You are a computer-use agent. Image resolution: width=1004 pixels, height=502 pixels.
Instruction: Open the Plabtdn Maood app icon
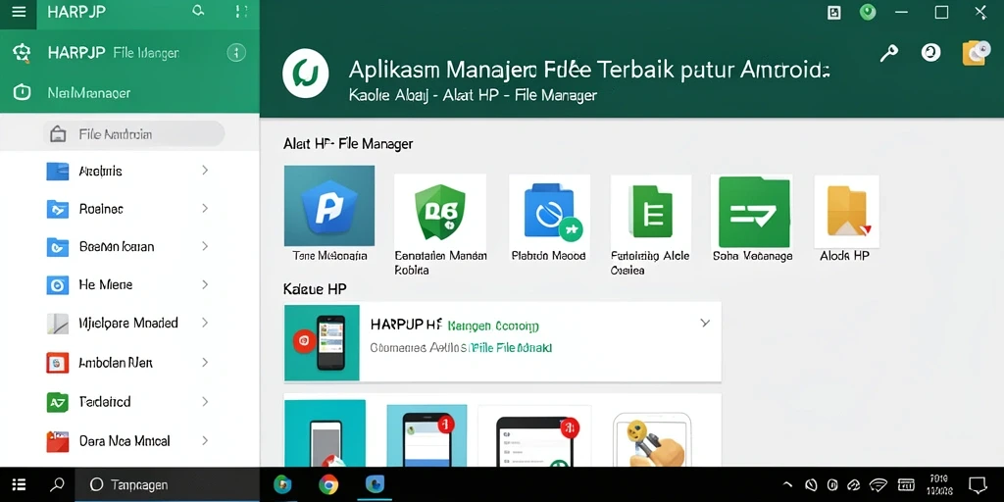(x=549, y=211)
